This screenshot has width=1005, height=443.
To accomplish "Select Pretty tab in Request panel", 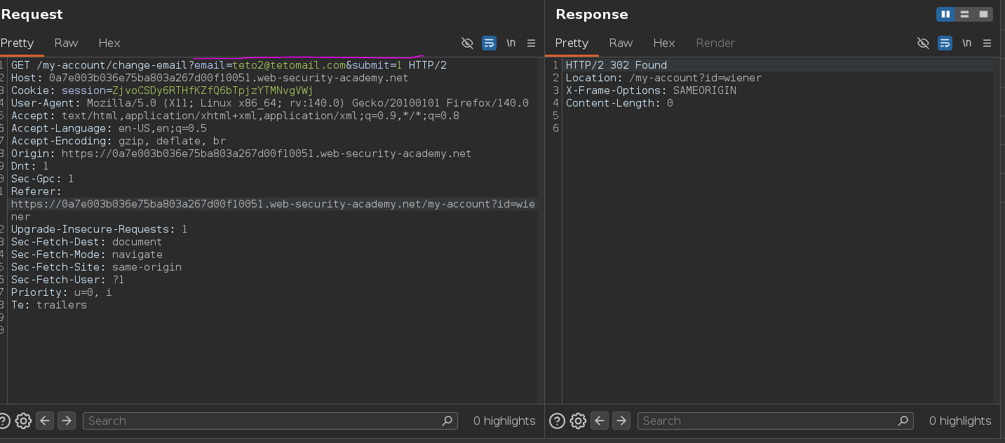I will [17, 43].
